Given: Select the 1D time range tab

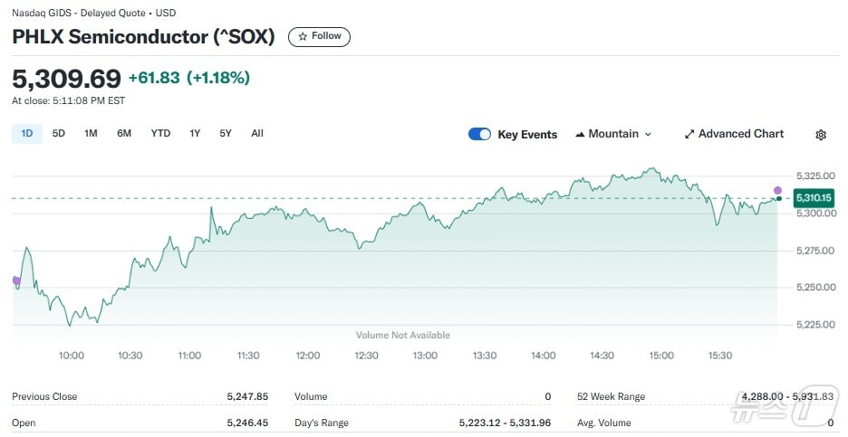Looking at the screenshot, I should [27, 134].
